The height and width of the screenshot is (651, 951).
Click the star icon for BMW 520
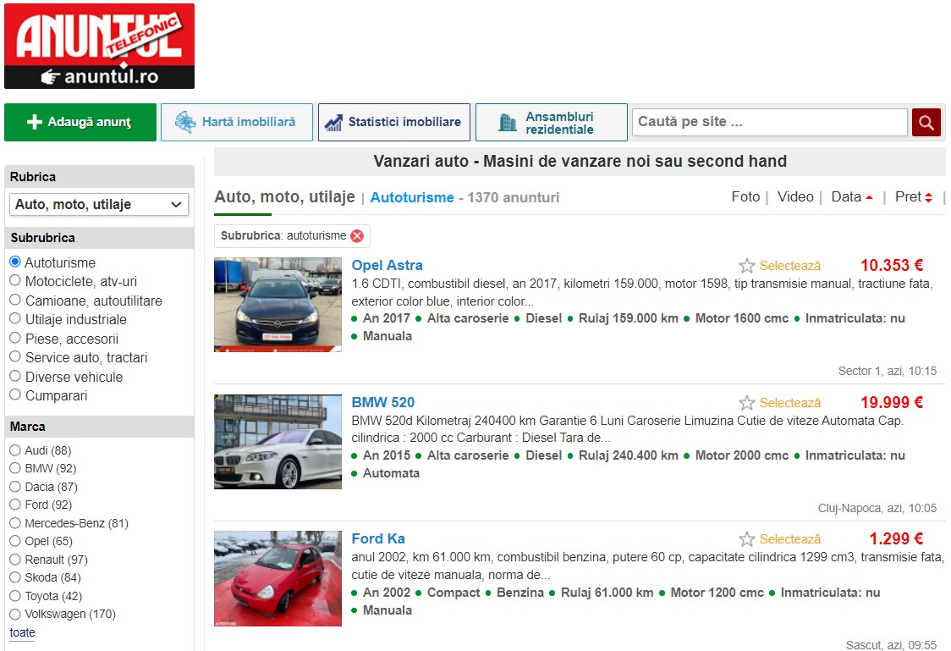point(746,403)
